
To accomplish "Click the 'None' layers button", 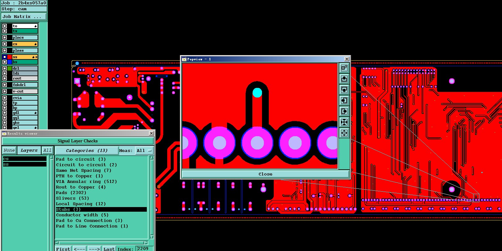I will [x=9, y=150].
